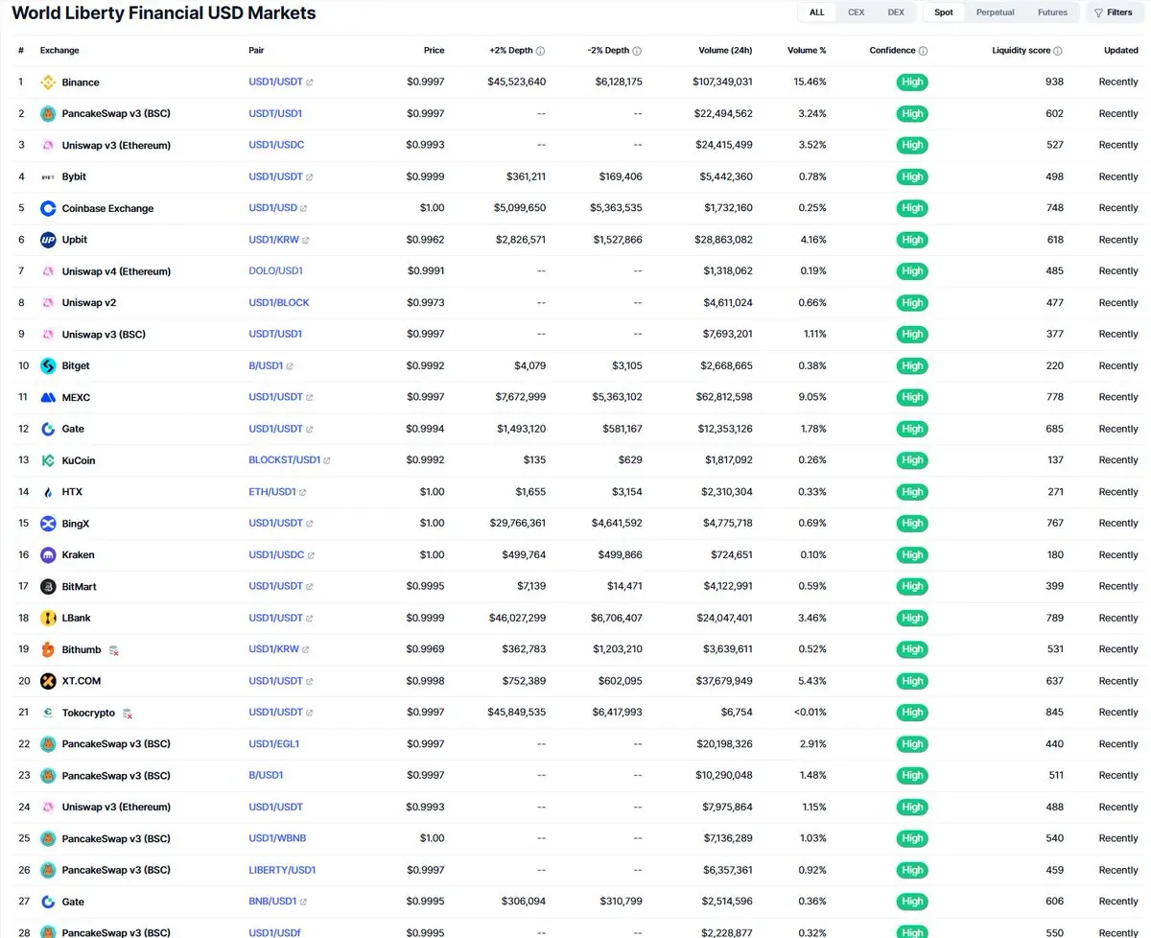Screen dimensions: 1151x938
Task: Click Binance liquidity score 938
Action: [x=1054, y=82]
